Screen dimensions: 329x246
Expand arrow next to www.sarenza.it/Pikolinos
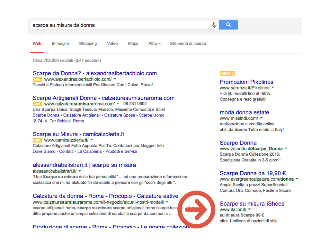[273, 88]
